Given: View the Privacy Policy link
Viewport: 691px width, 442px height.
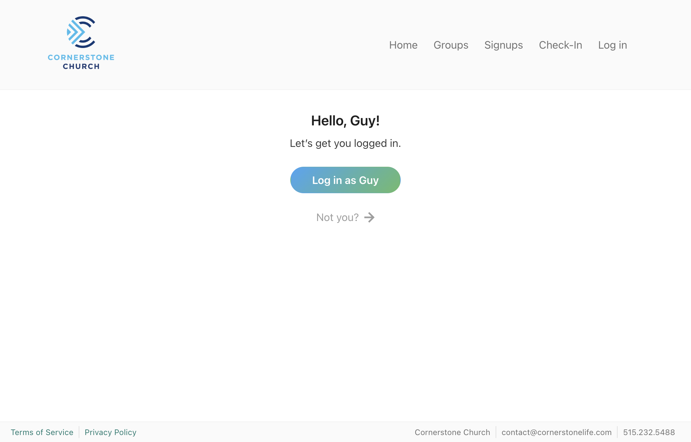Looking at the screenshot, I should 110,432.
